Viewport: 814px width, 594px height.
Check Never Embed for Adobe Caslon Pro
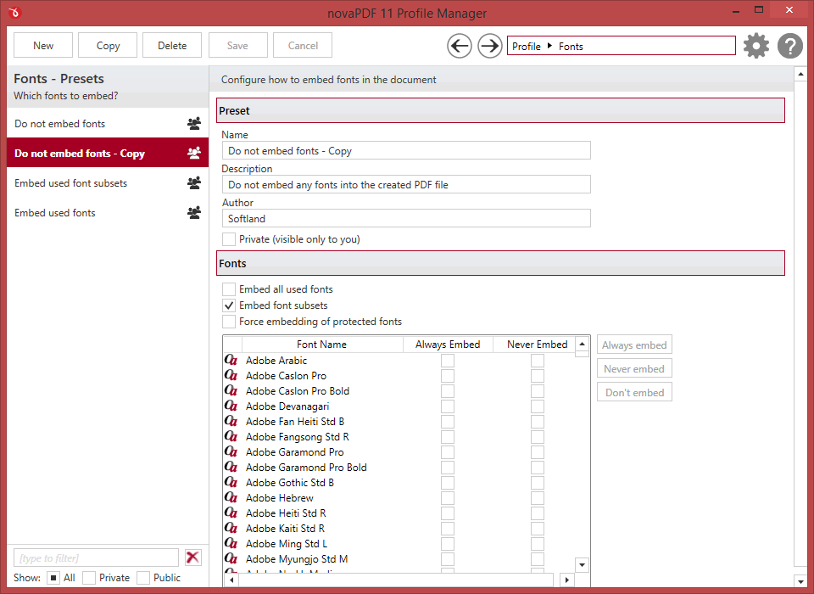coord(538,375)
